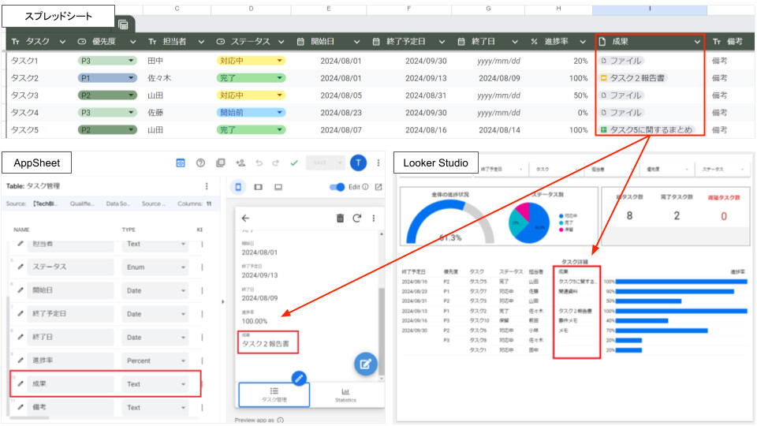This screenshot has width=757, height=426.
Task: Edit the 成果 column with pencil icon
Action: [21, 384]
